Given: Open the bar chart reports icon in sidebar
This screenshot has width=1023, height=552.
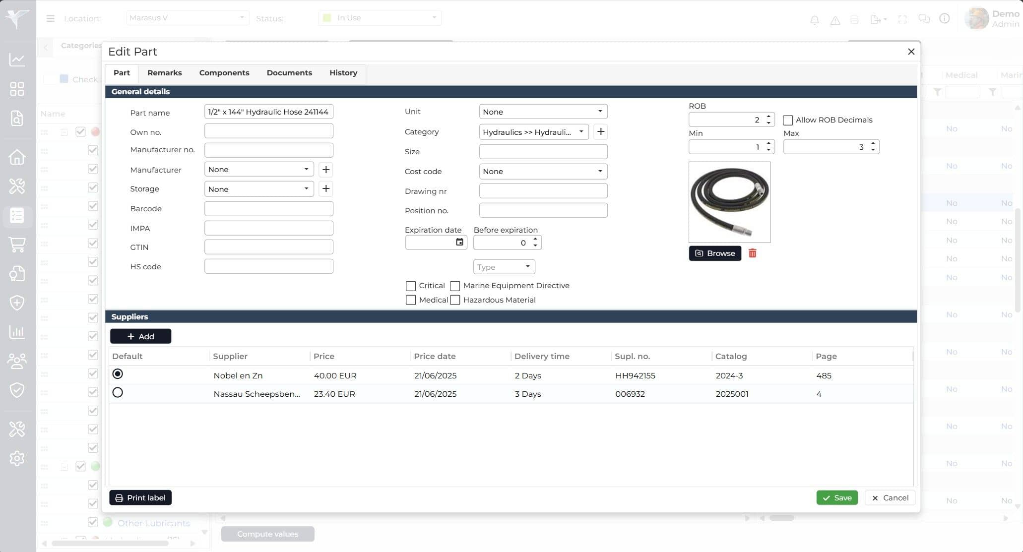Looking at the screenshot, I should 17,332.
